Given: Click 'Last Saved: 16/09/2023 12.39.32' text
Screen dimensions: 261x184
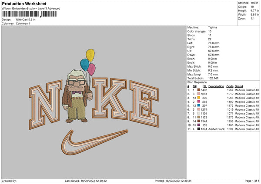Looking at the screenshot, I should [86, 181].
